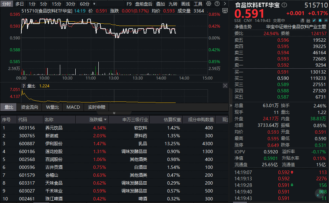The image size is (329, 203).
Task: Switch to the 资金流向 tab
Action: coord(29,107)
